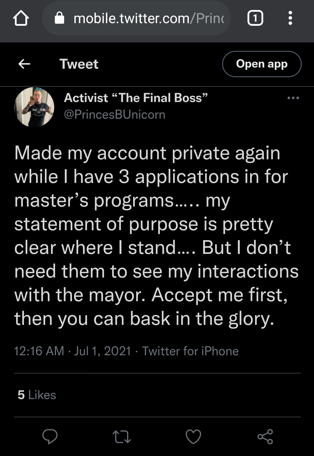314x456 pixels.
Task: Open the browser tab switcher
Action: tap(255, 18)
